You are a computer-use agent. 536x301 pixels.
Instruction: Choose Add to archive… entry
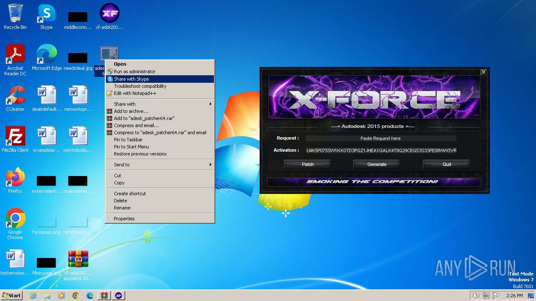(x=160, y=111)
